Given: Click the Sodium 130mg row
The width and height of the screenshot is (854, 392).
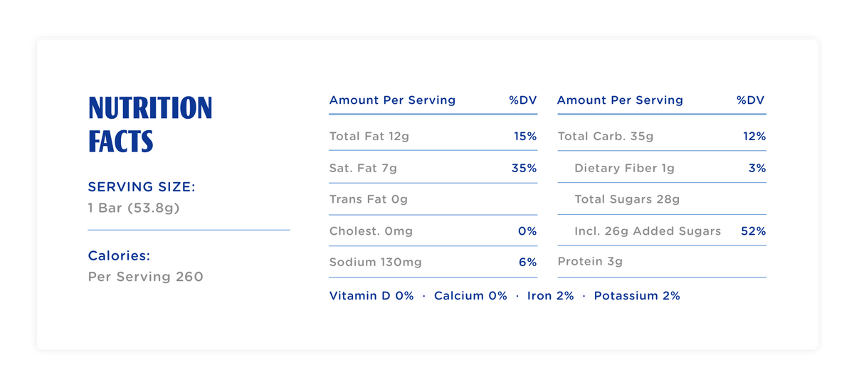Looking at the screenshot, I should point(433,262).
